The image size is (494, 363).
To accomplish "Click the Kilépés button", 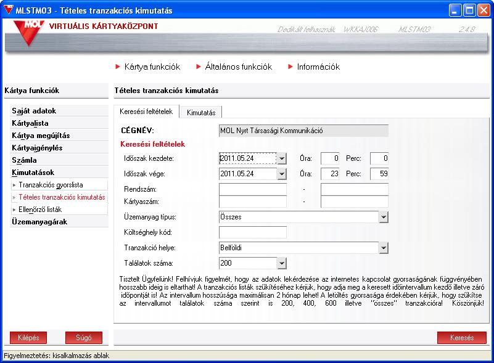I will pos(28,338).
